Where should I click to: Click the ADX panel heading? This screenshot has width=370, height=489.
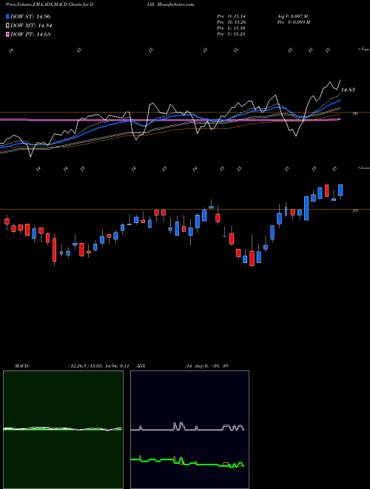click(x=141, y=366)
